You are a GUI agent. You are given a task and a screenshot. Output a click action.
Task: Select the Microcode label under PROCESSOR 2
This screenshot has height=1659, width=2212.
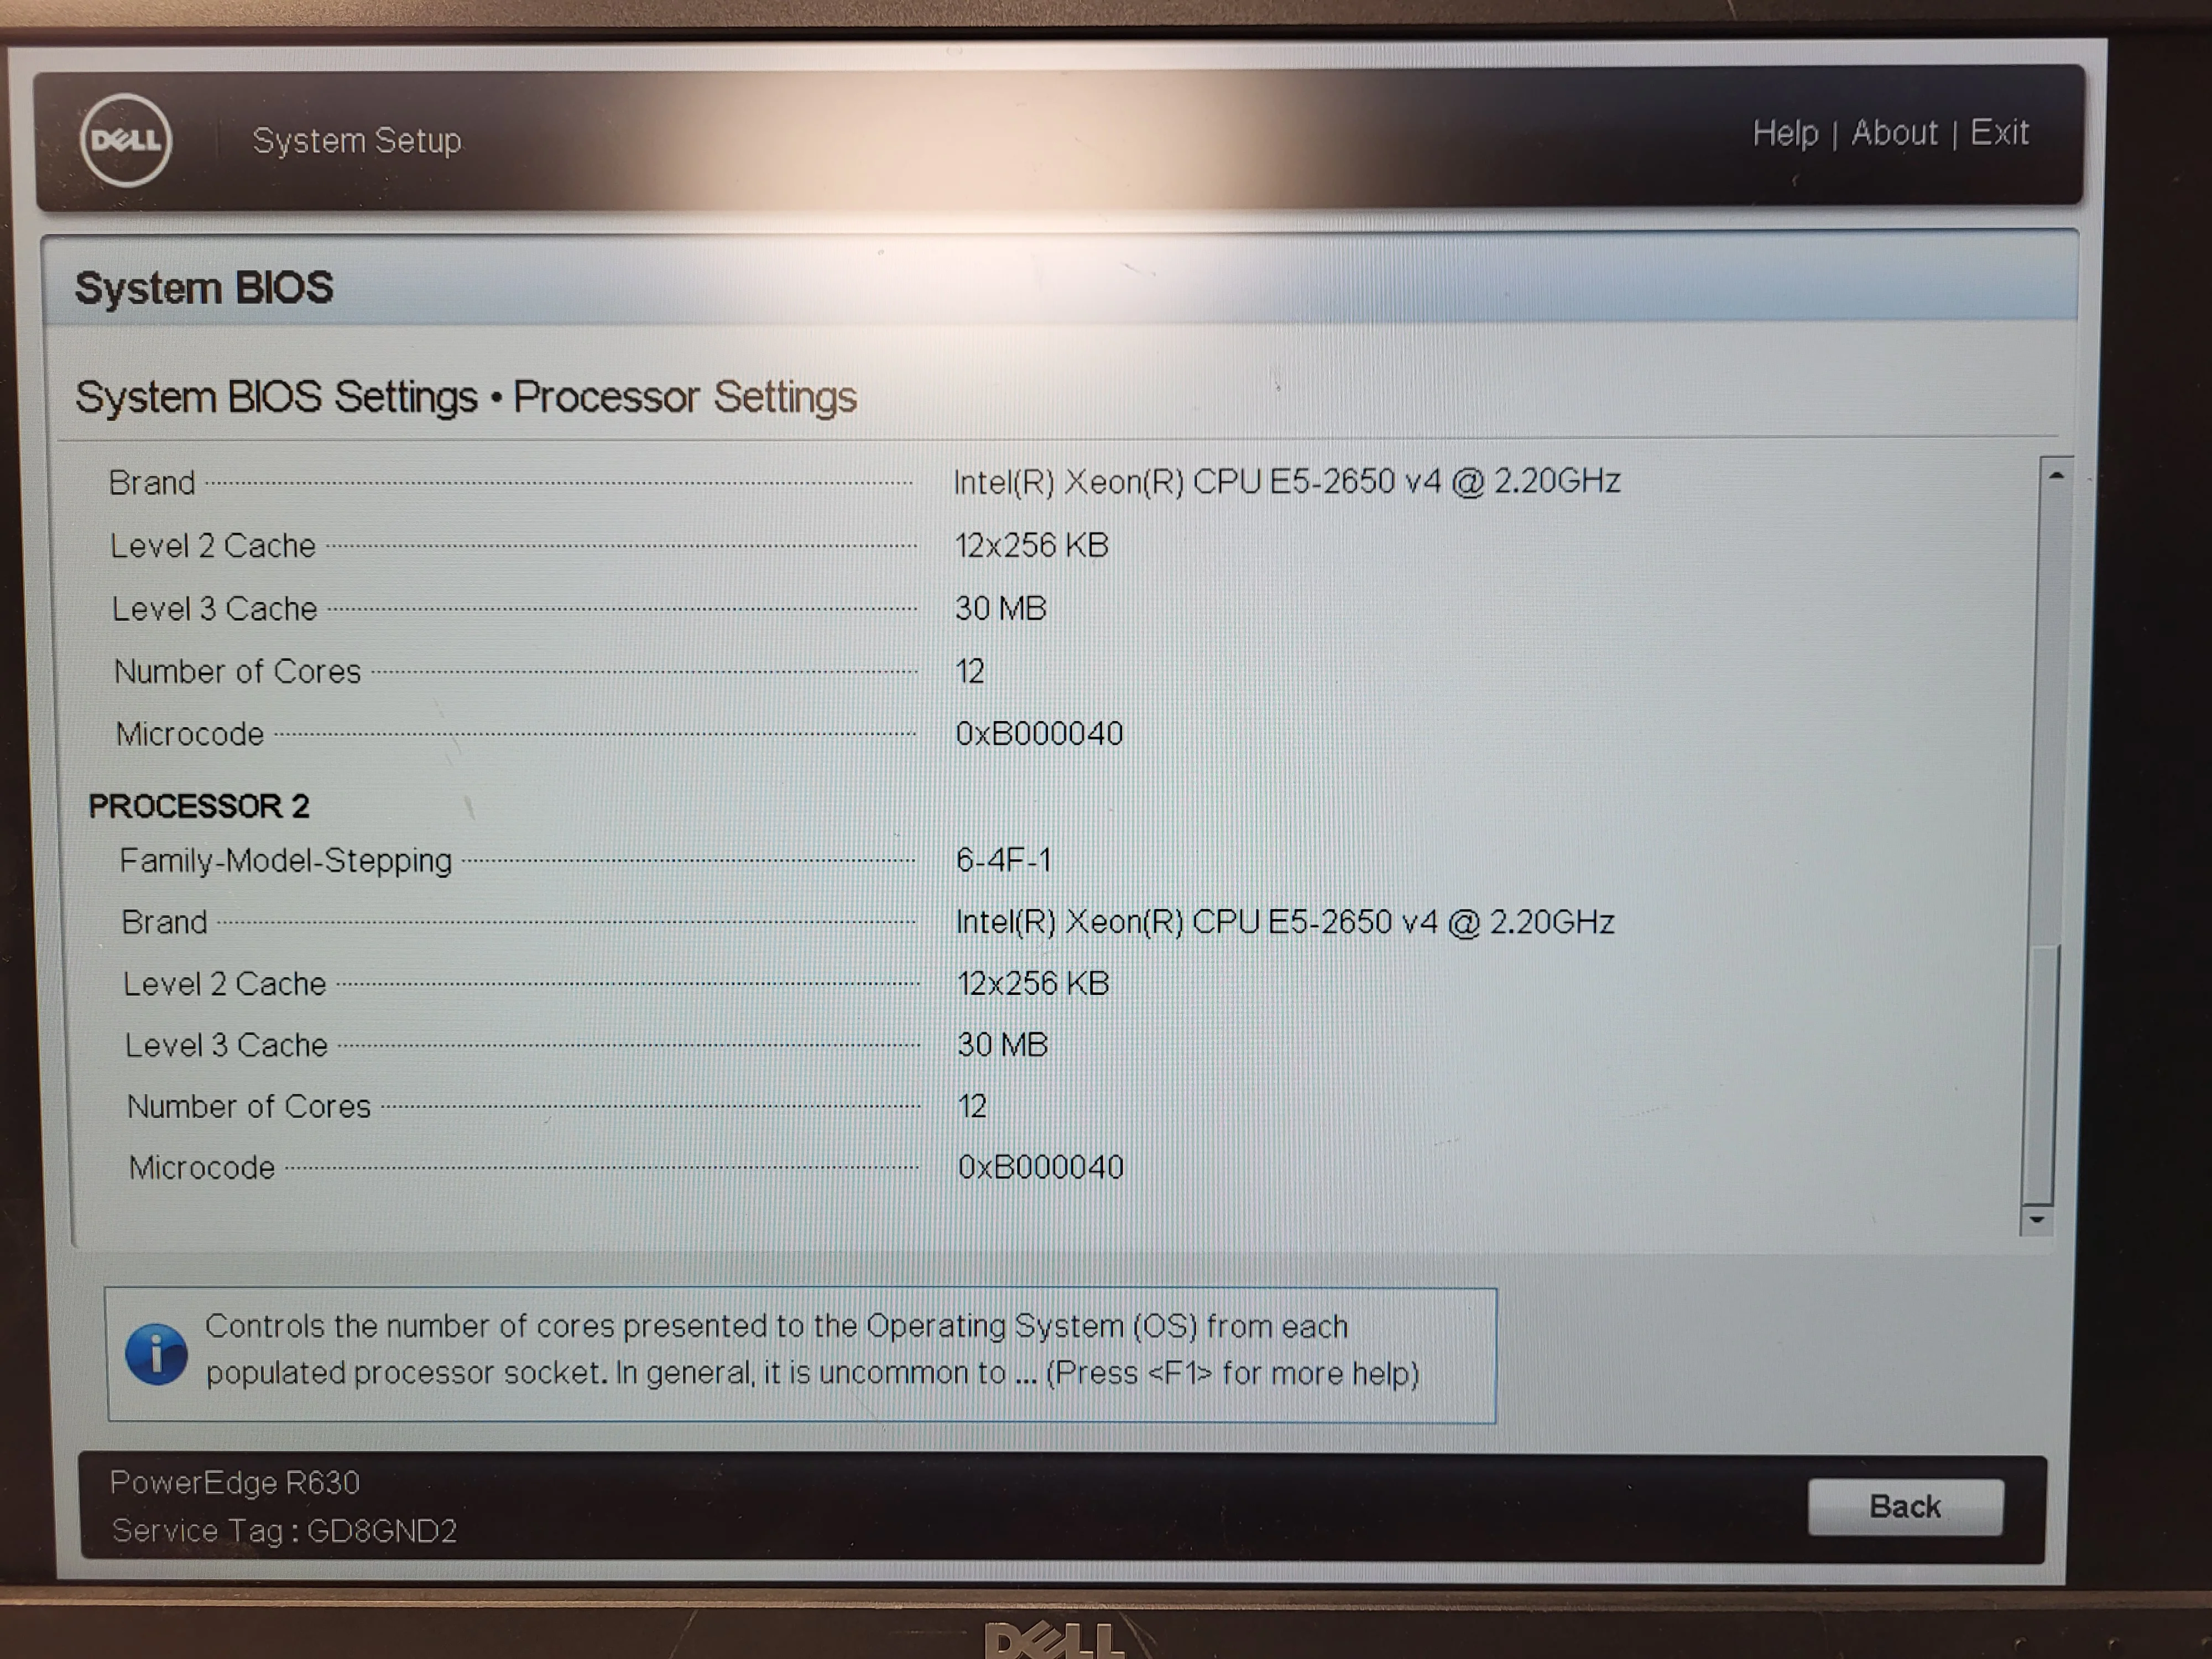click(202, 1168)
